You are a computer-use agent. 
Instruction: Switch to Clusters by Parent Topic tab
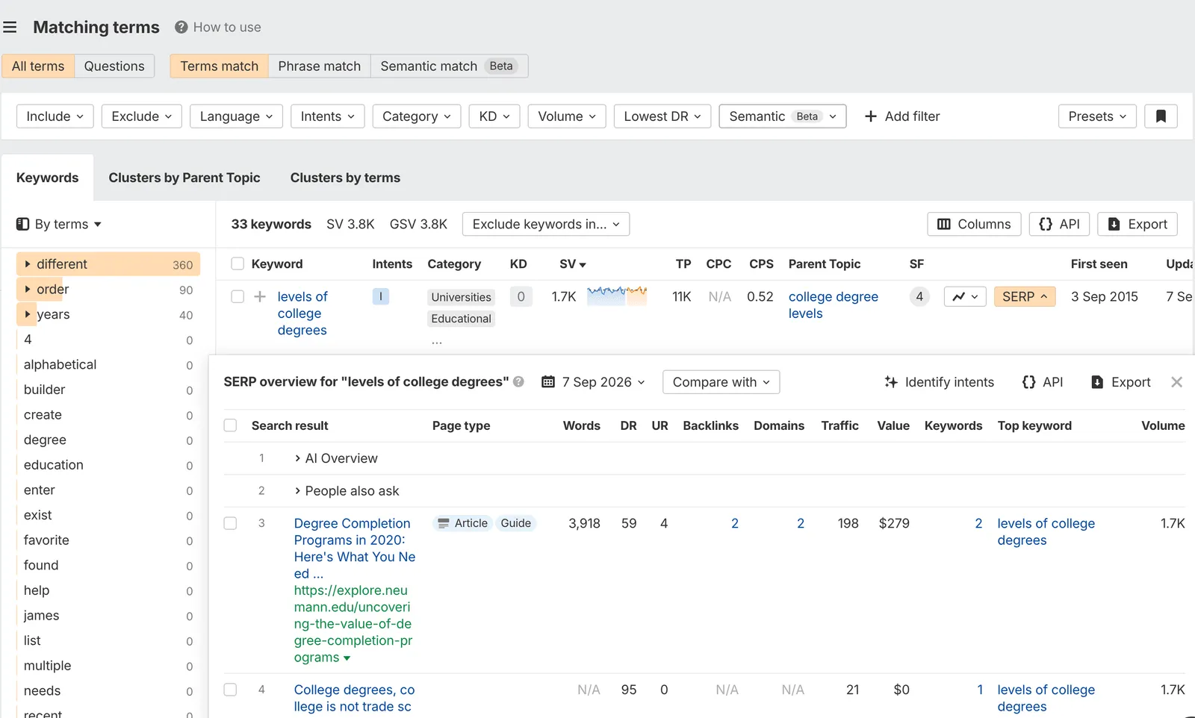[184, 178]
